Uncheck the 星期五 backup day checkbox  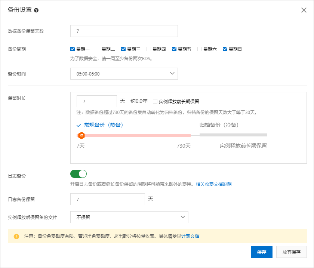tap(174, 49)
